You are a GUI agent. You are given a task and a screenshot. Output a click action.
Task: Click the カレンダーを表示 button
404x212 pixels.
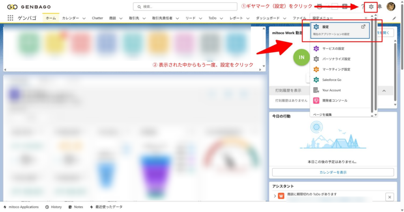333,172
